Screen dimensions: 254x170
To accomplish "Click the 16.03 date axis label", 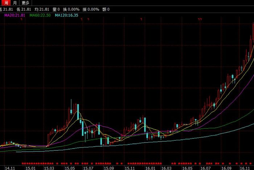I will click(x=167, y=168).
